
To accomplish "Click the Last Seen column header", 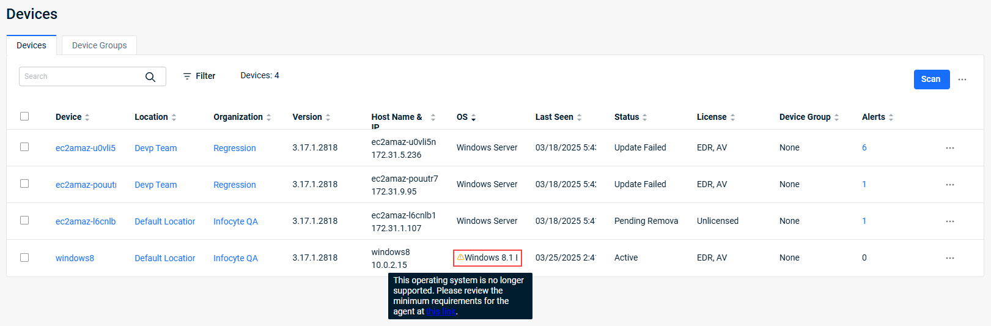I will point(554,117).
